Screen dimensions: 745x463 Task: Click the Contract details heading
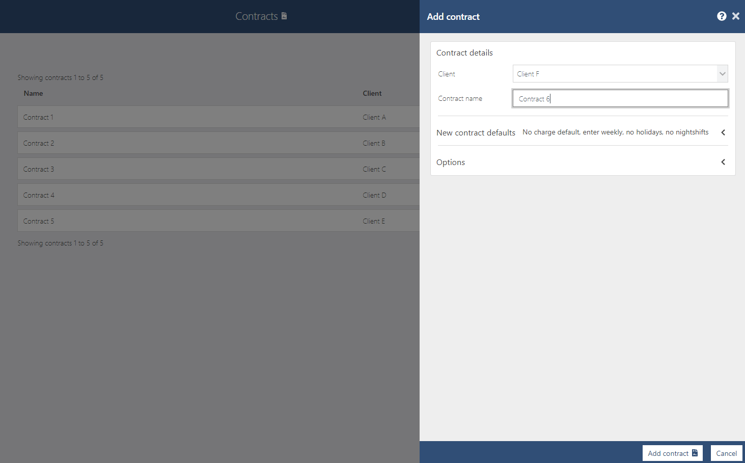(464, 52)
